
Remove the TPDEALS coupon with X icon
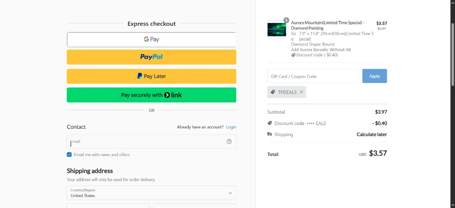tap(301, 92)
